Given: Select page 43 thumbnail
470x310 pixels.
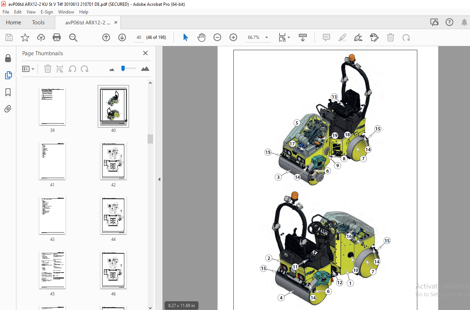Looking at the screenshot, I should (52, 215).
